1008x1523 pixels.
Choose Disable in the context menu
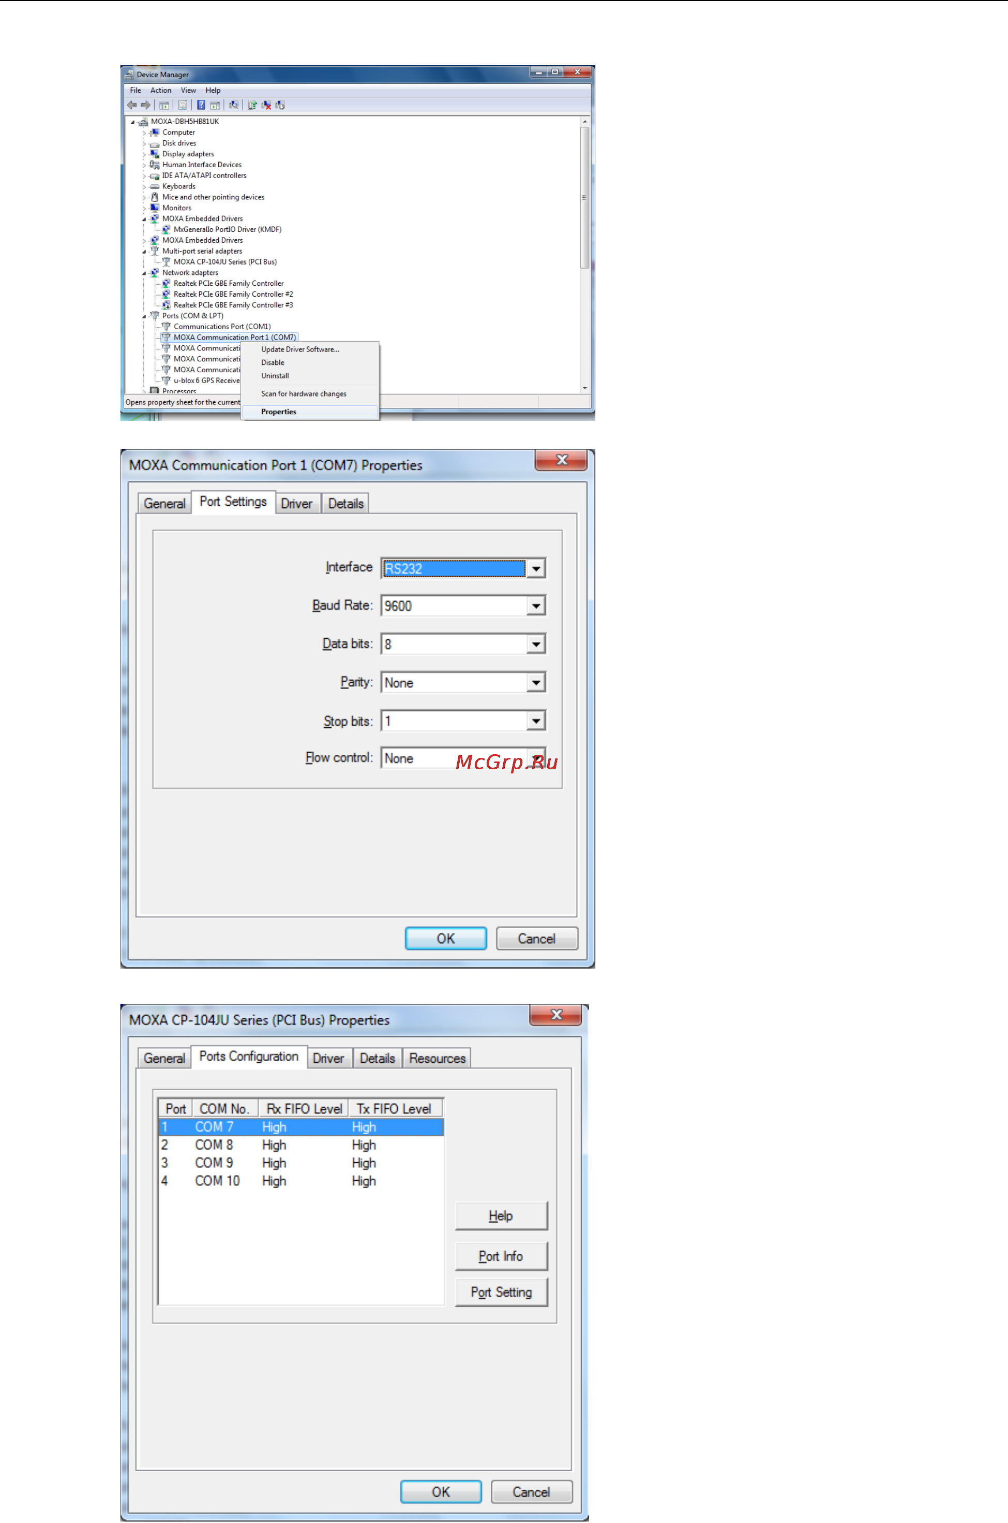click(310, 363)
